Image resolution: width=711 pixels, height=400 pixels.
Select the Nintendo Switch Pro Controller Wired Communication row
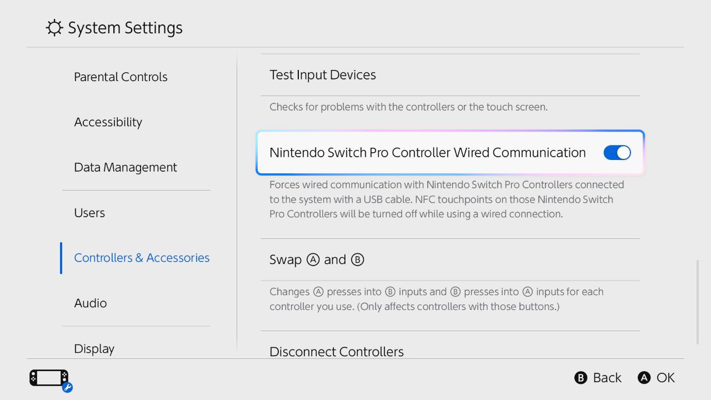(x=450, y=153)
